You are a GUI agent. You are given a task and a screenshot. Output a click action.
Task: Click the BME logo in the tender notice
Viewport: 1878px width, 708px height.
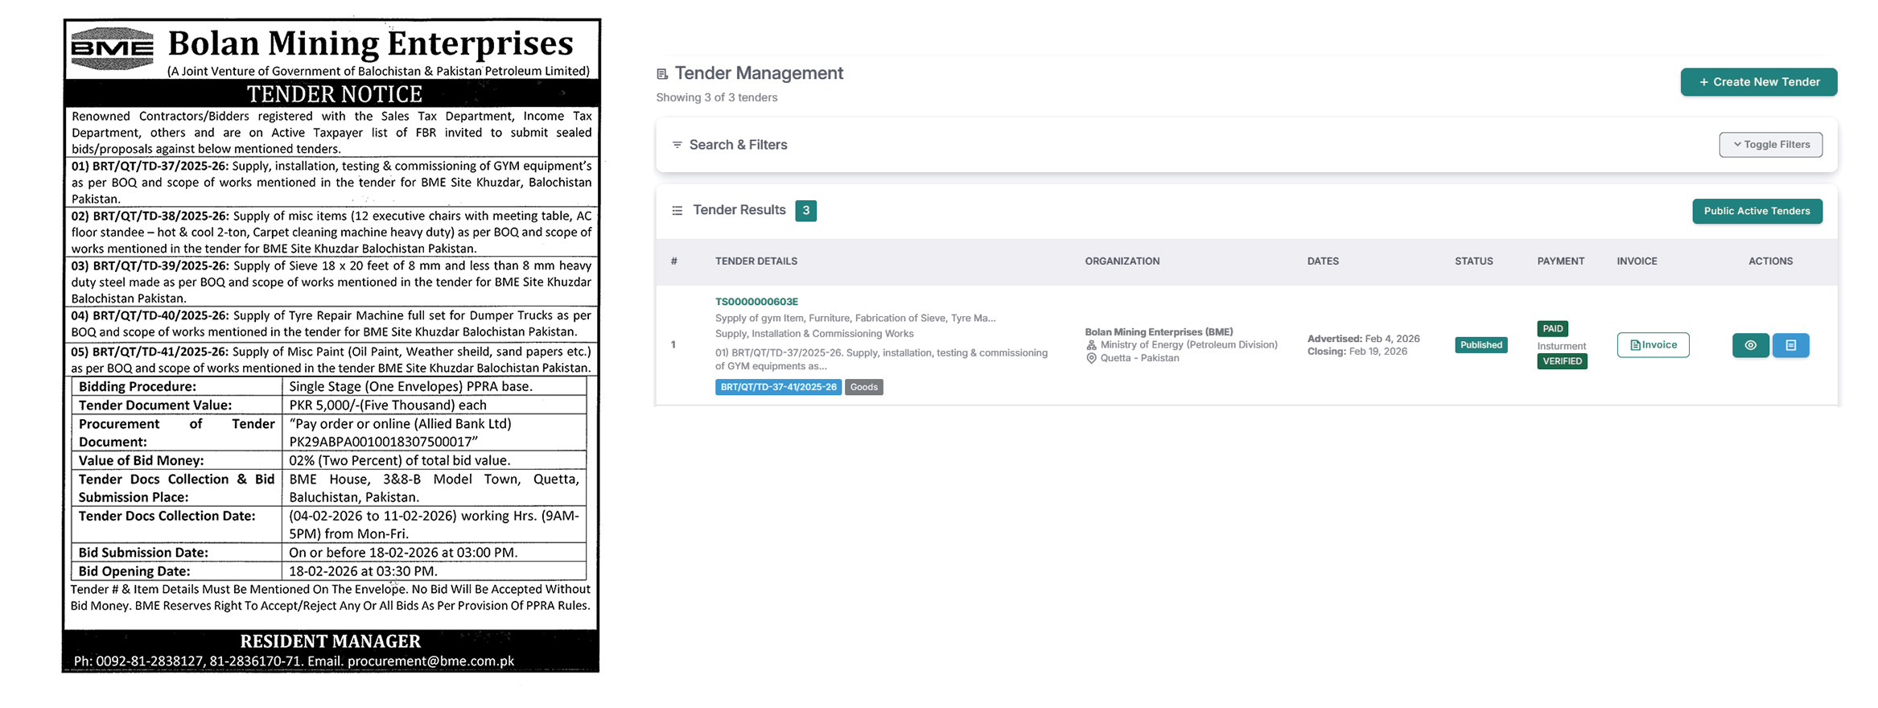click(x=112, y=49)
